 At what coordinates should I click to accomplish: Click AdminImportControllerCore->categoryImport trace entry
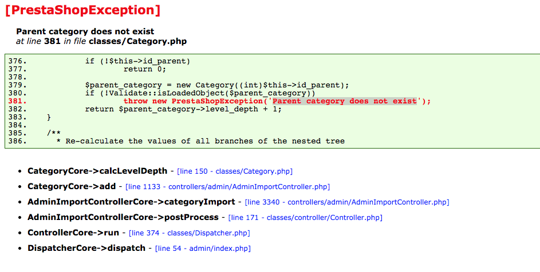pyautogui.click(x=131, y=202)
